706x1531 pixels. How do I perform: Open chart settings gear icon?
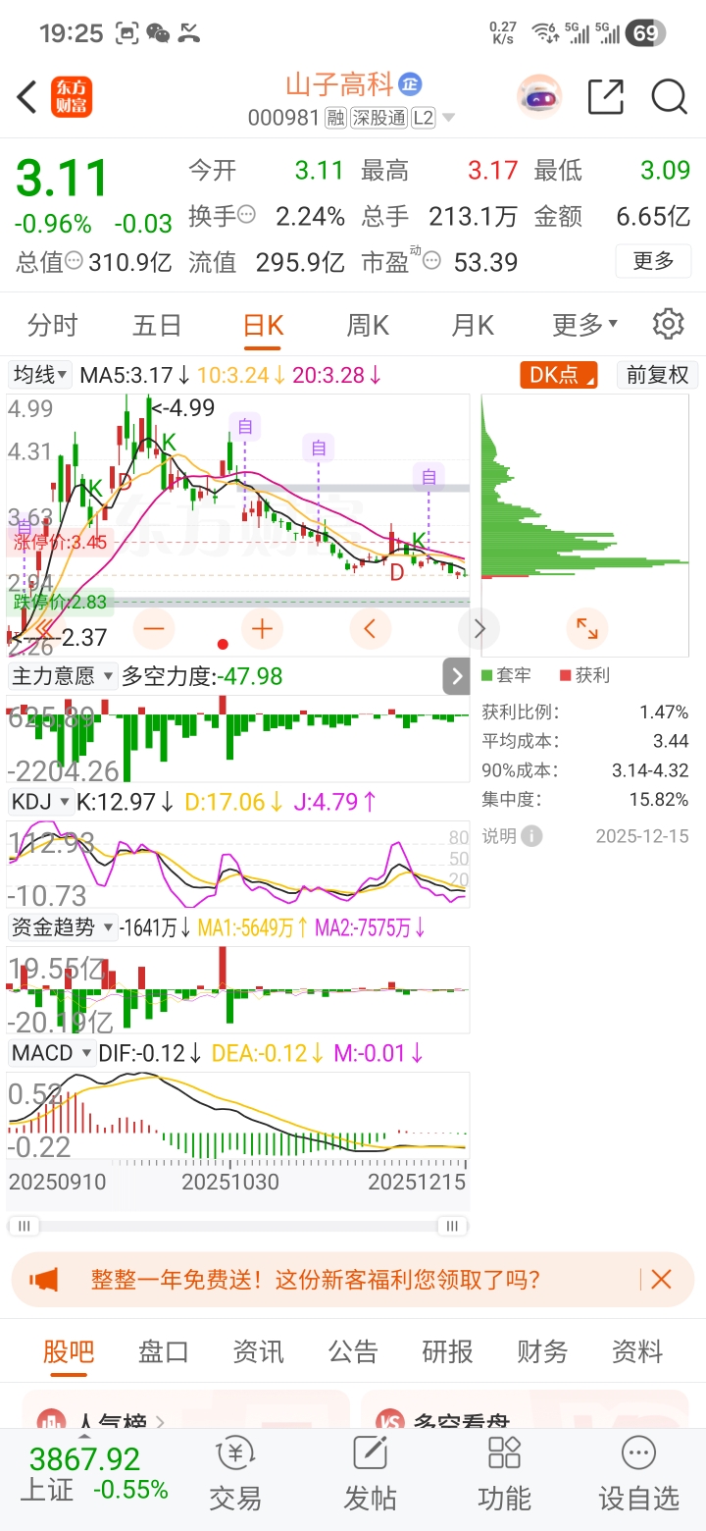click(x=669, y=324)
